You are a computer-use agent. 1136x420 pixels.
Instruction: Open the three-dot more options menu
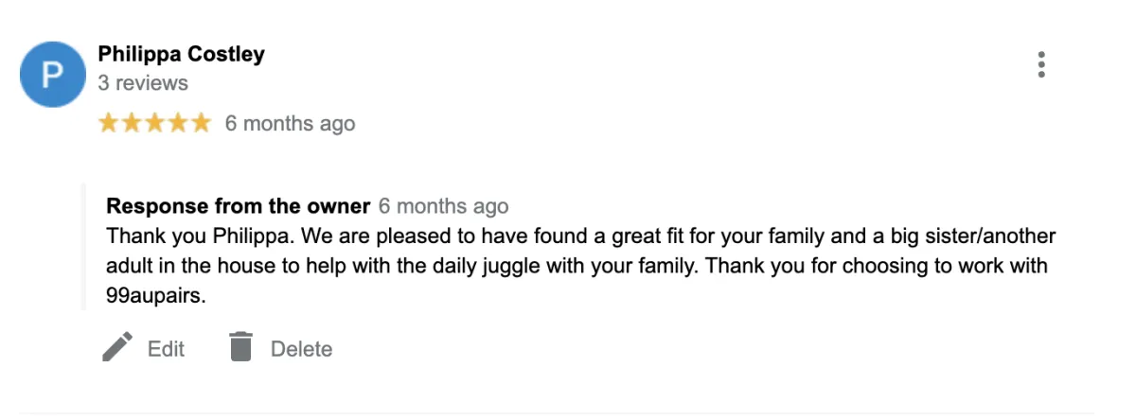(1041, 64)
